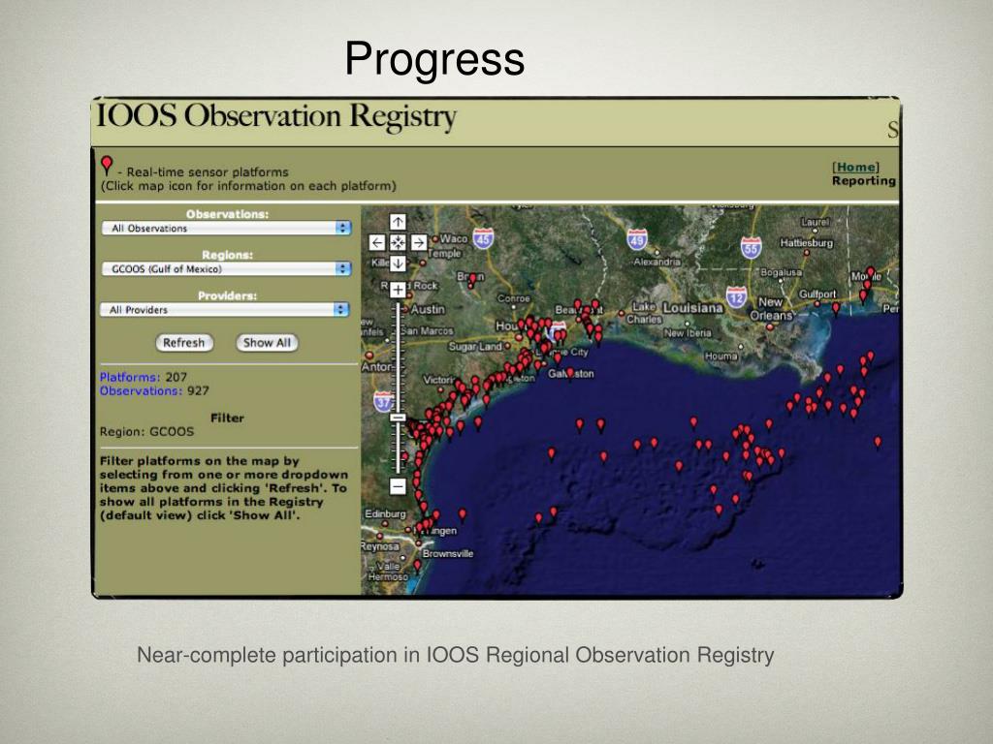
Task: Click the Platforms link
Action: 129,377
